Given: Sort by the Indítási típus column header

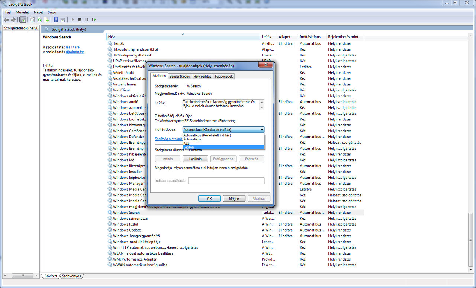Looking at the screenshot, I should point(312,37).
